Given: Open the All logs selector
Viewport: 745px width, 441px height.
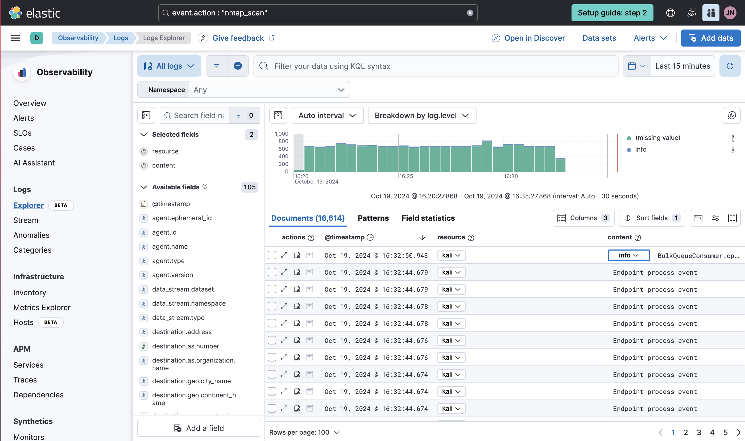Looking at the screenshot, I should click(x=169, y=66).
